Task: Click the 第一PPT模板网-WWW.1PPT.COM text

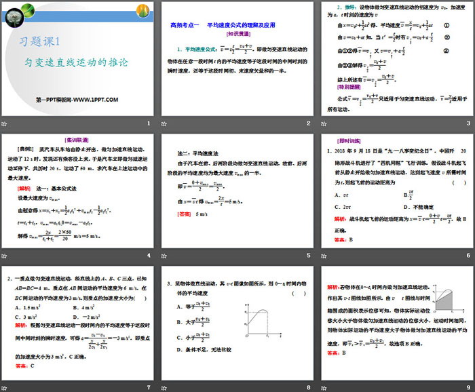Action: click(77, 100)
